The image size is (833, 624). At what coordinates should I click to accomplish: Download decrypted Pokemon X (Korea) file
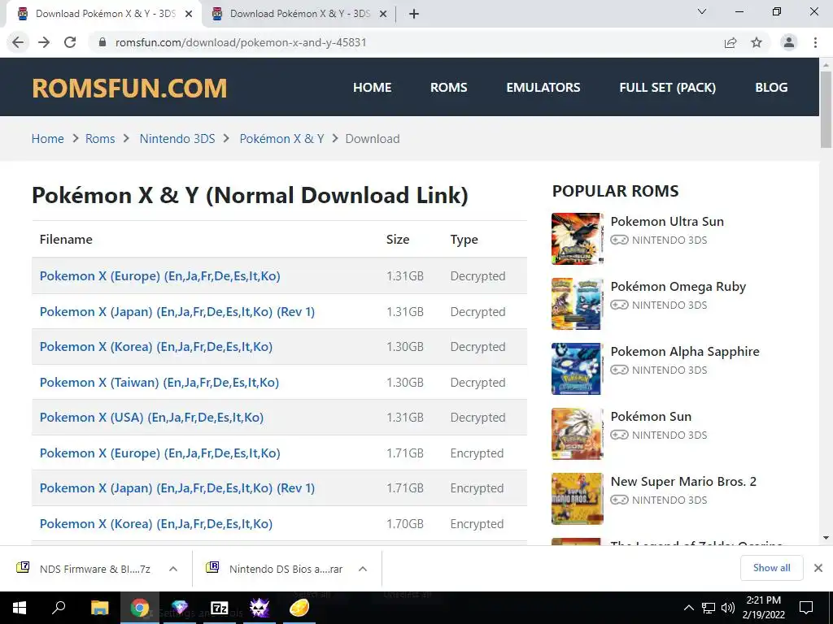coord(156,346)
